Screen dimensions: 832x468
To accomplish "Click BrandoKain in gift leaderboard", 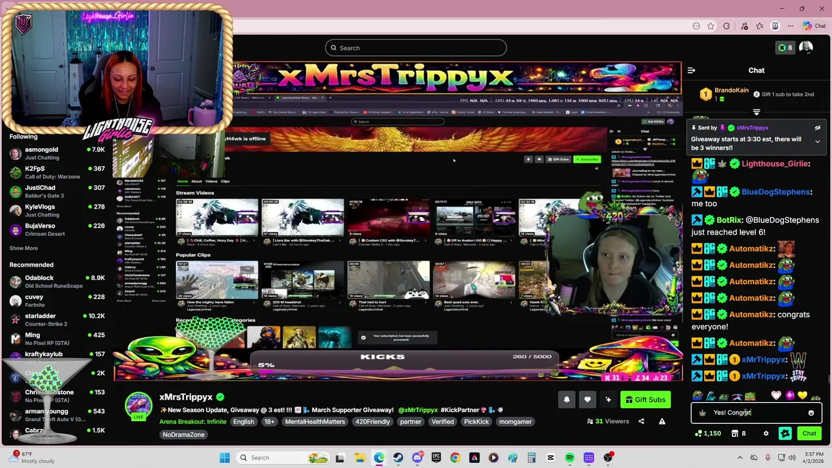I will [x=731, y=90].
